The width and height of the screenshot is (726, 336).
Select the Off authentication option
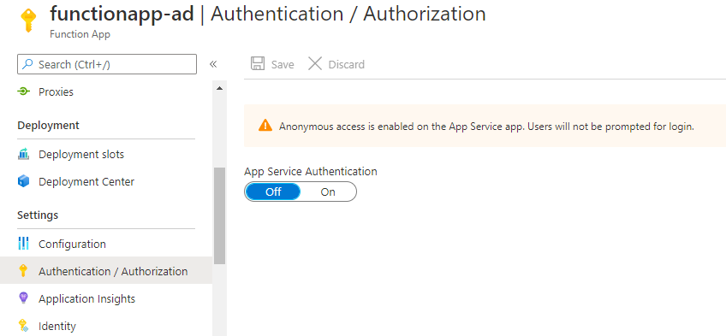click(x=273, y=192)
